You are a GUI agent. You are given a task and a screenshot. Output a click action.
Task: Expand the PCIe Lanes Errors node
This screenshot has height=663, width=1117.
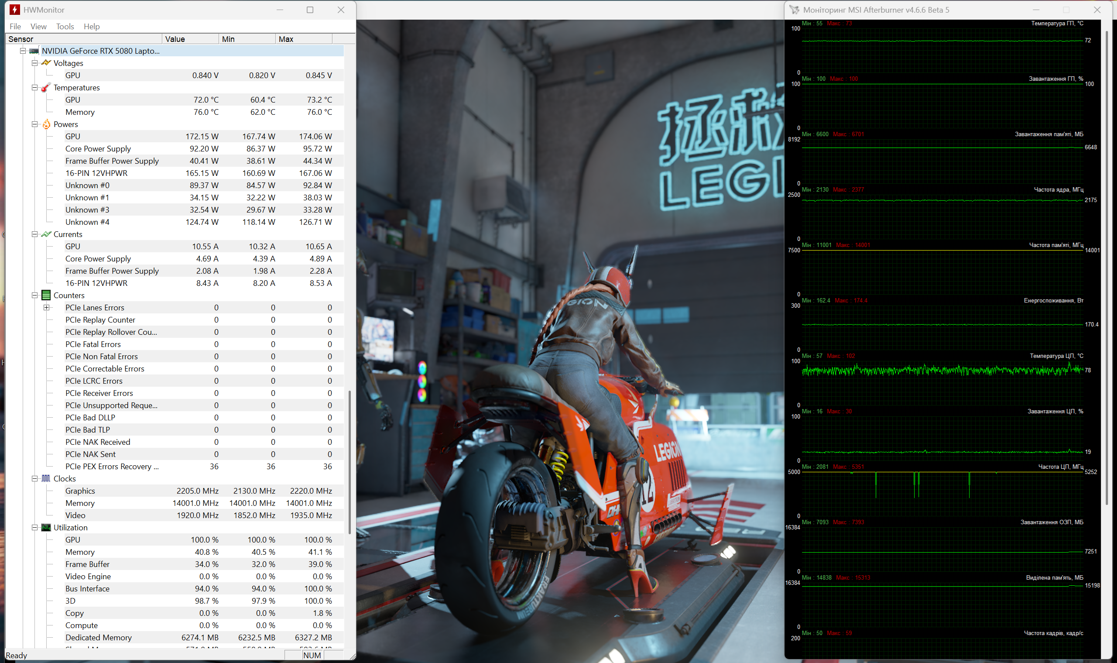click(46, 307)
